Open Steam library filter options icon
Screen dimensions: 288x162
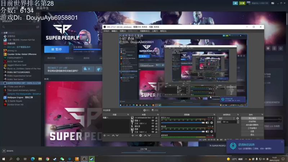(37, 27)
